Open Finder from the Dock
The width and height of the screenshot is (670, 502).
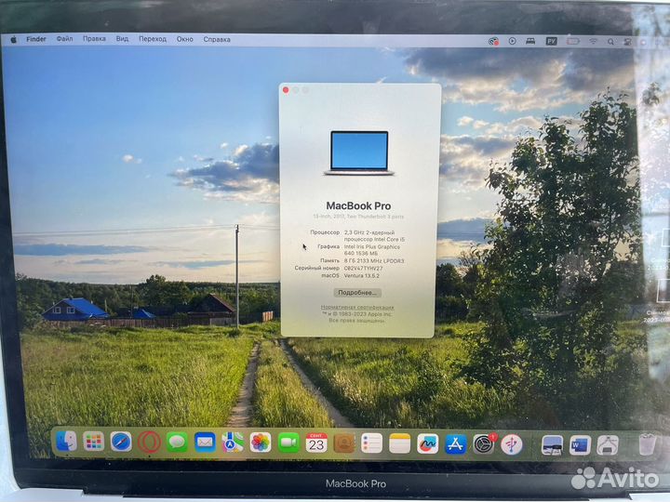pos(66,442)
